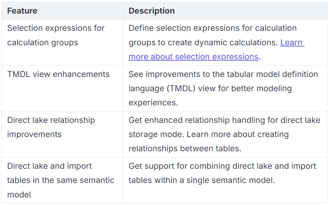Click the word experiences in TMDL description
Screen dimensions: 329x205
[153, 103]
